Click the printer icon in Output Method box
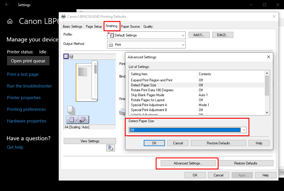Image resolution: width=284 pixels, height=191 pixels. 111,45
